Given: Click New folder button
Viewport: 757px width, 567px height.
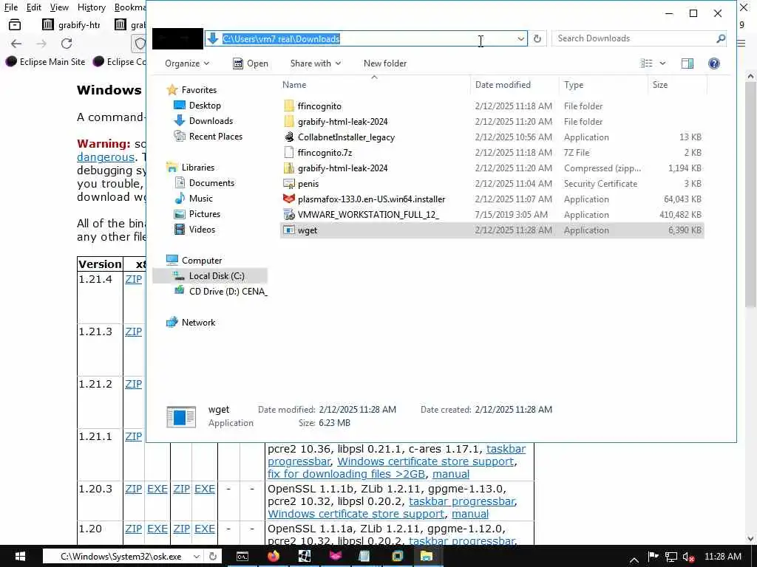Looking at the screenshot, I should point(384,63).
